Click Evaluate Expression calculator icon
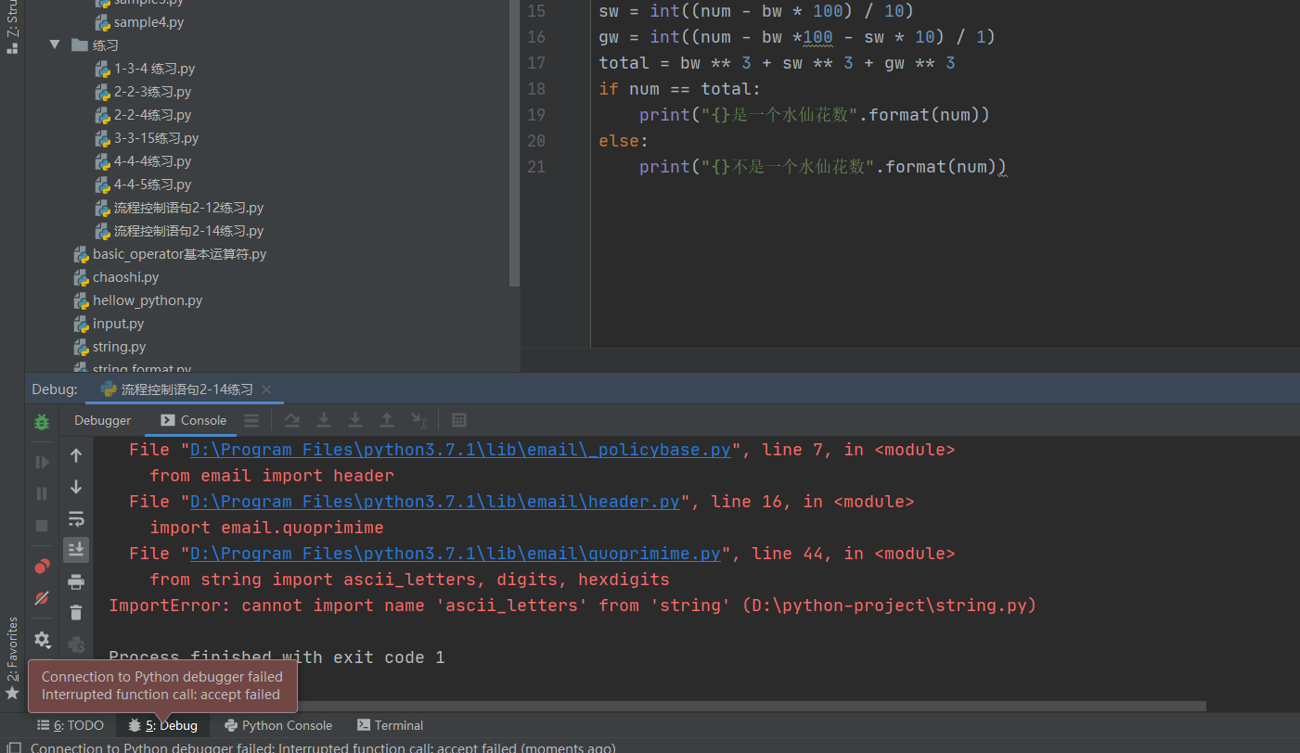1300x753 pixels. (x=458, y=420)
